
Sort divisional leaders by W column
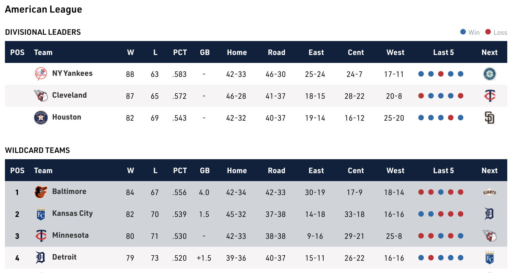tap(131, 52)
